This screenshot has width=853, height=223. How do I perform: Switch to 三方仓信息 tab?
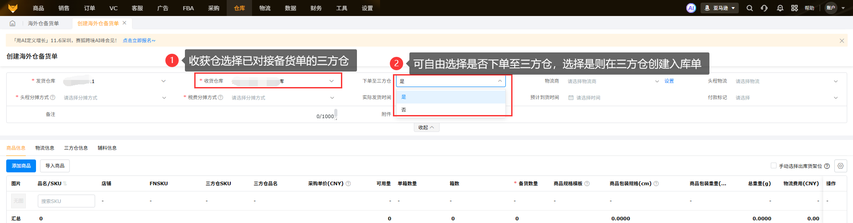click(x=76, y=148)
